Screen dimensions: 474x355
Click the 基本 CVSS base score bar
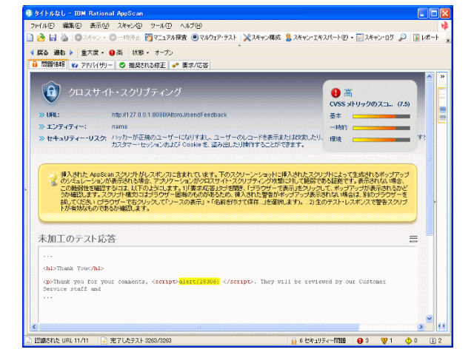(x=373, y=116)
